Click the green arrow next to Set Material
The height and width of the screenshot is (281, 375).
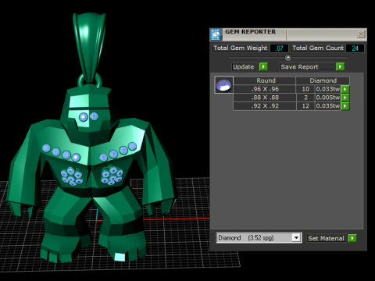tap(352, 238)
